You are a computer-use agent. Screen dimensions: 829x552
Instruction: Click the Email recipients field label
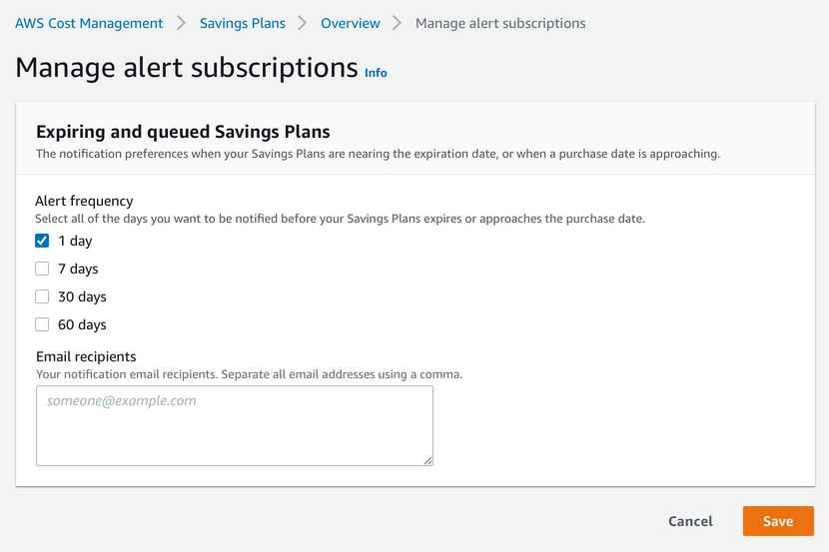(x=86, y=356)
